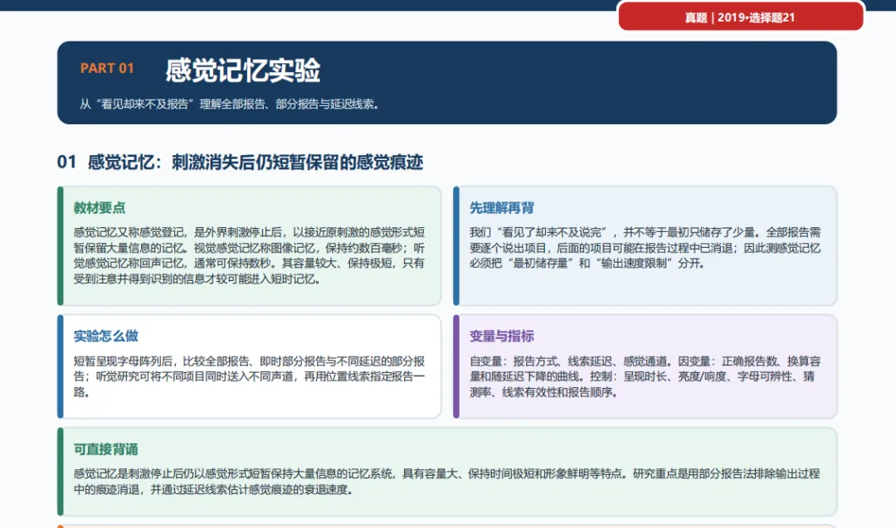Click the 变量与指标 paragraph listing 自变量 and 因变量
This screenshot has width=896, height=528.
click(x=645, y=376)
